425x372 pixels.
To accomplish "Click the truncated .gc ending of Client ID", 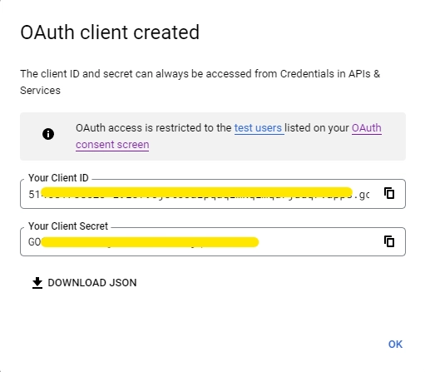I will pos(363,195).
